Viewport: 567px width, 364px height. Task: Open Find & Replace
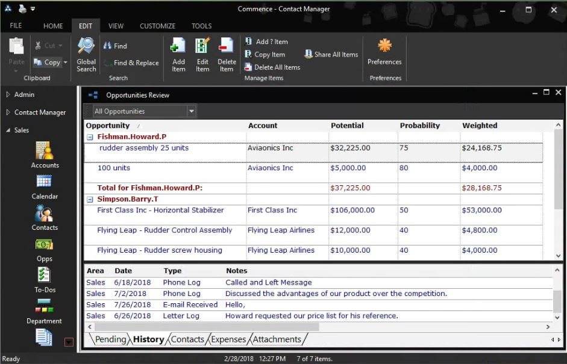tap(131, 63)
